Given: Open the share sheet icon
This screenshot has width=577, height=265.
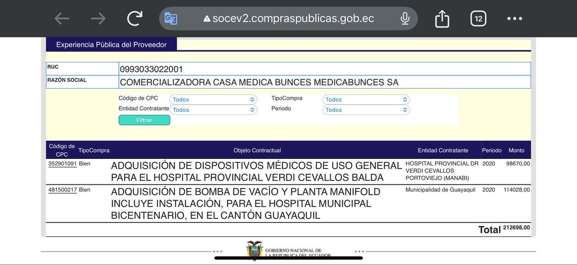Looking at the screenshot, I should 442,19.
